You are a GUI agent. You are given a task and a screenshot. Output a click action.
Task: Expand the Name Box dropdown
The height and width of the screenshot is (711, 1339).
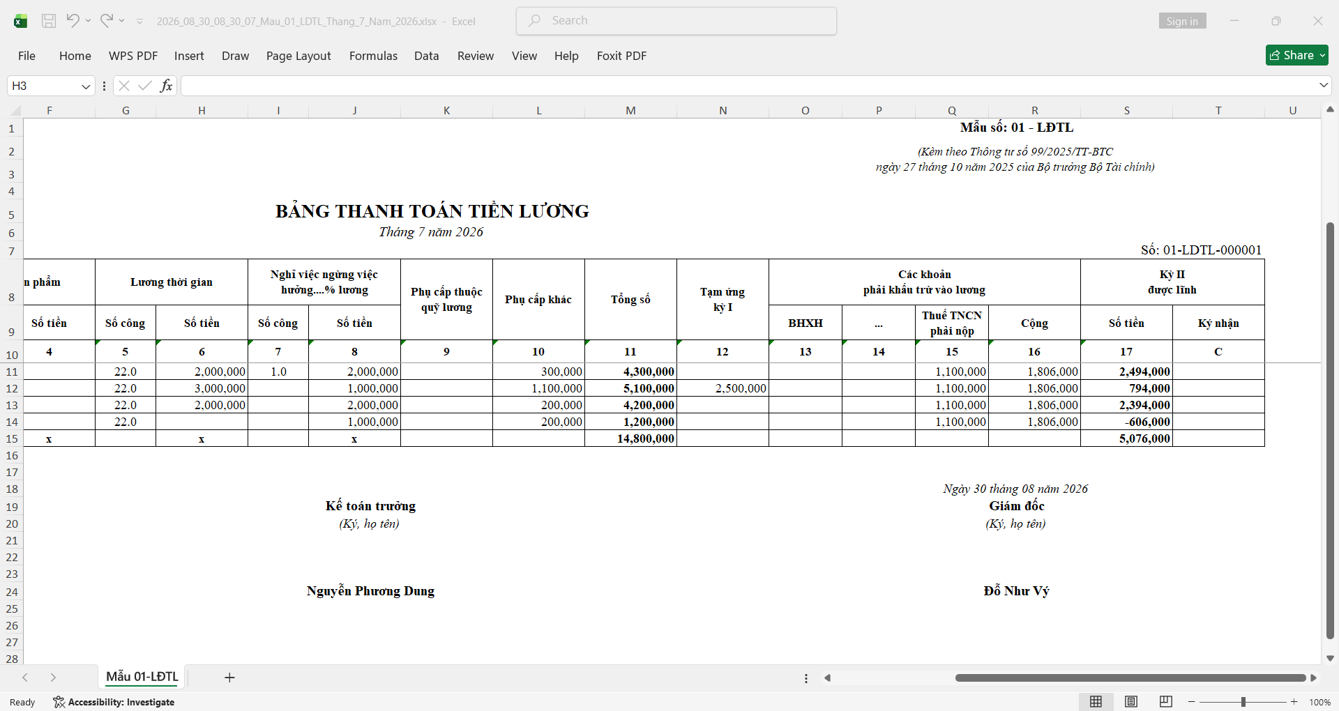click(86, 86)
